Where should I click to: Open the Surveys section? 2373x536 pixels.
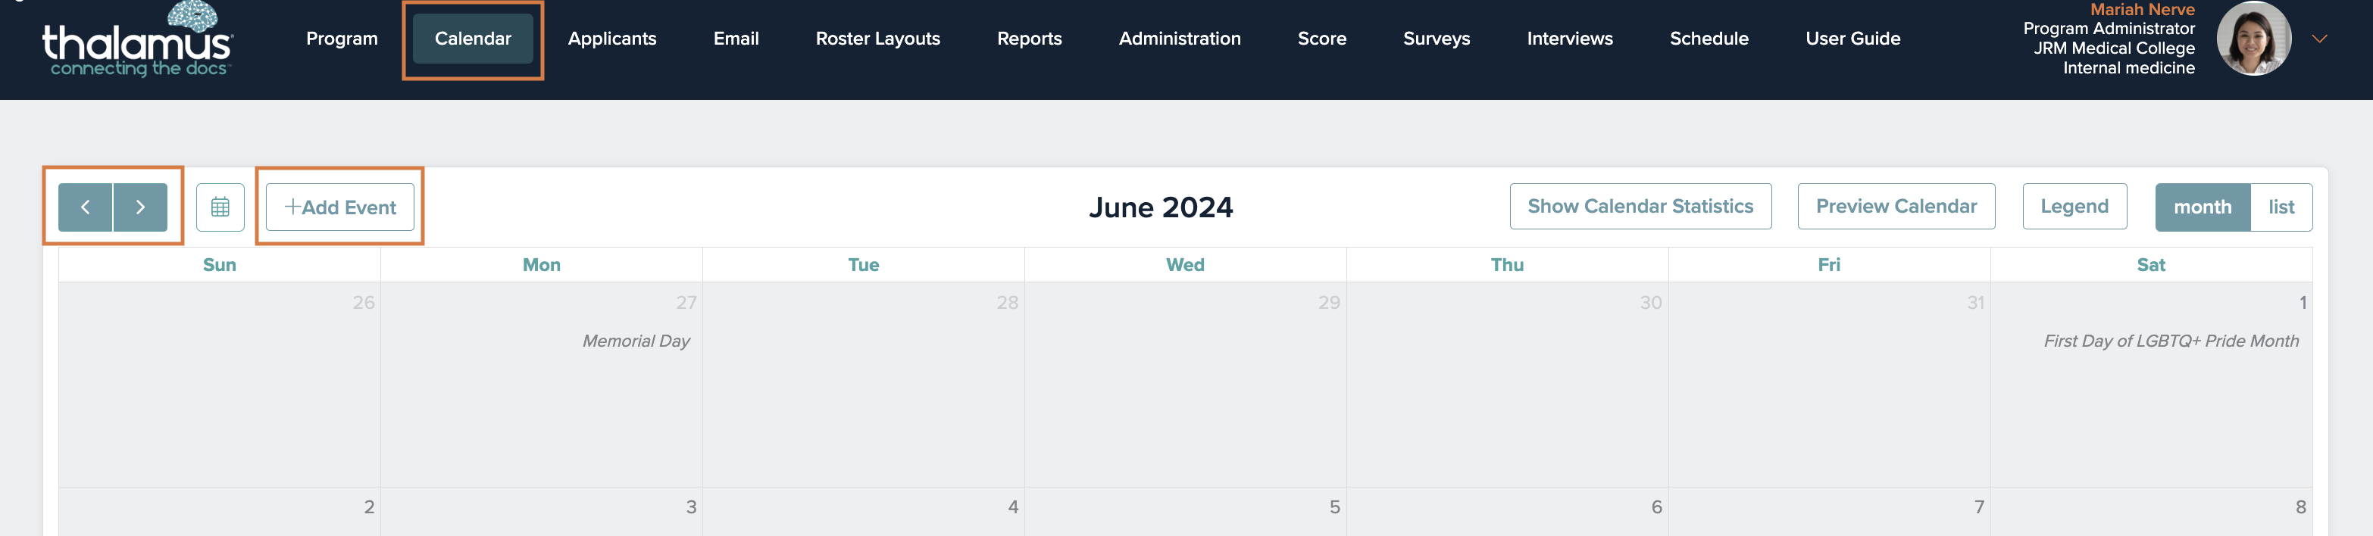1436,39
